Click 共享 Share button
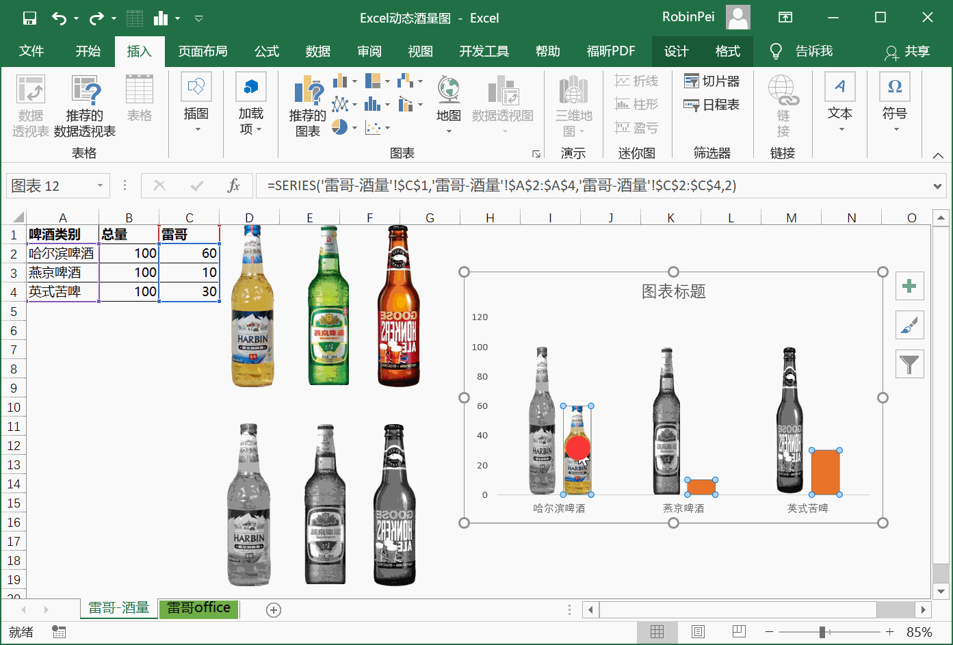 coord(908,51)
